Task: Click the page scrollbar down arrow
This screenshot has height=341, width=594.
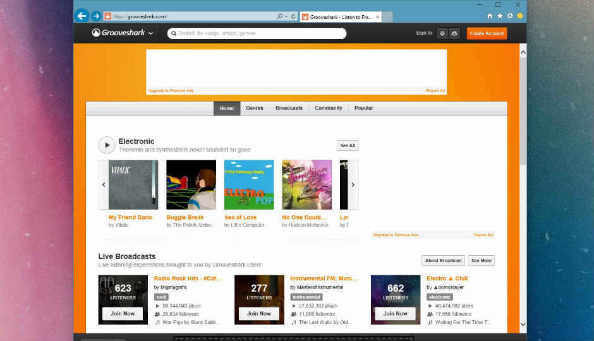Action: [523, 324]
